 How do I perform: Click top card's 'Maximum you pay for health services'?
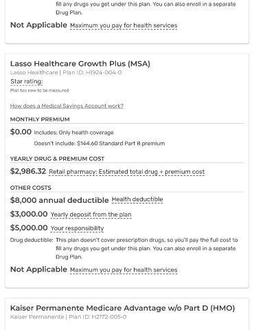(124, 25)
